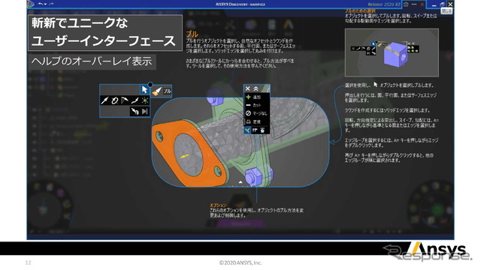This screenshot has height=270, width=481.
Task: Choose the Full Pull skip-to-end tool
Action: point(145,111)
